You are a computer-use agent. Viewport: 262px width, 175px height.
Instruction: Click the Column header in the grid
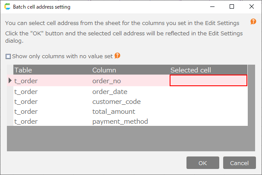point(104,70)
